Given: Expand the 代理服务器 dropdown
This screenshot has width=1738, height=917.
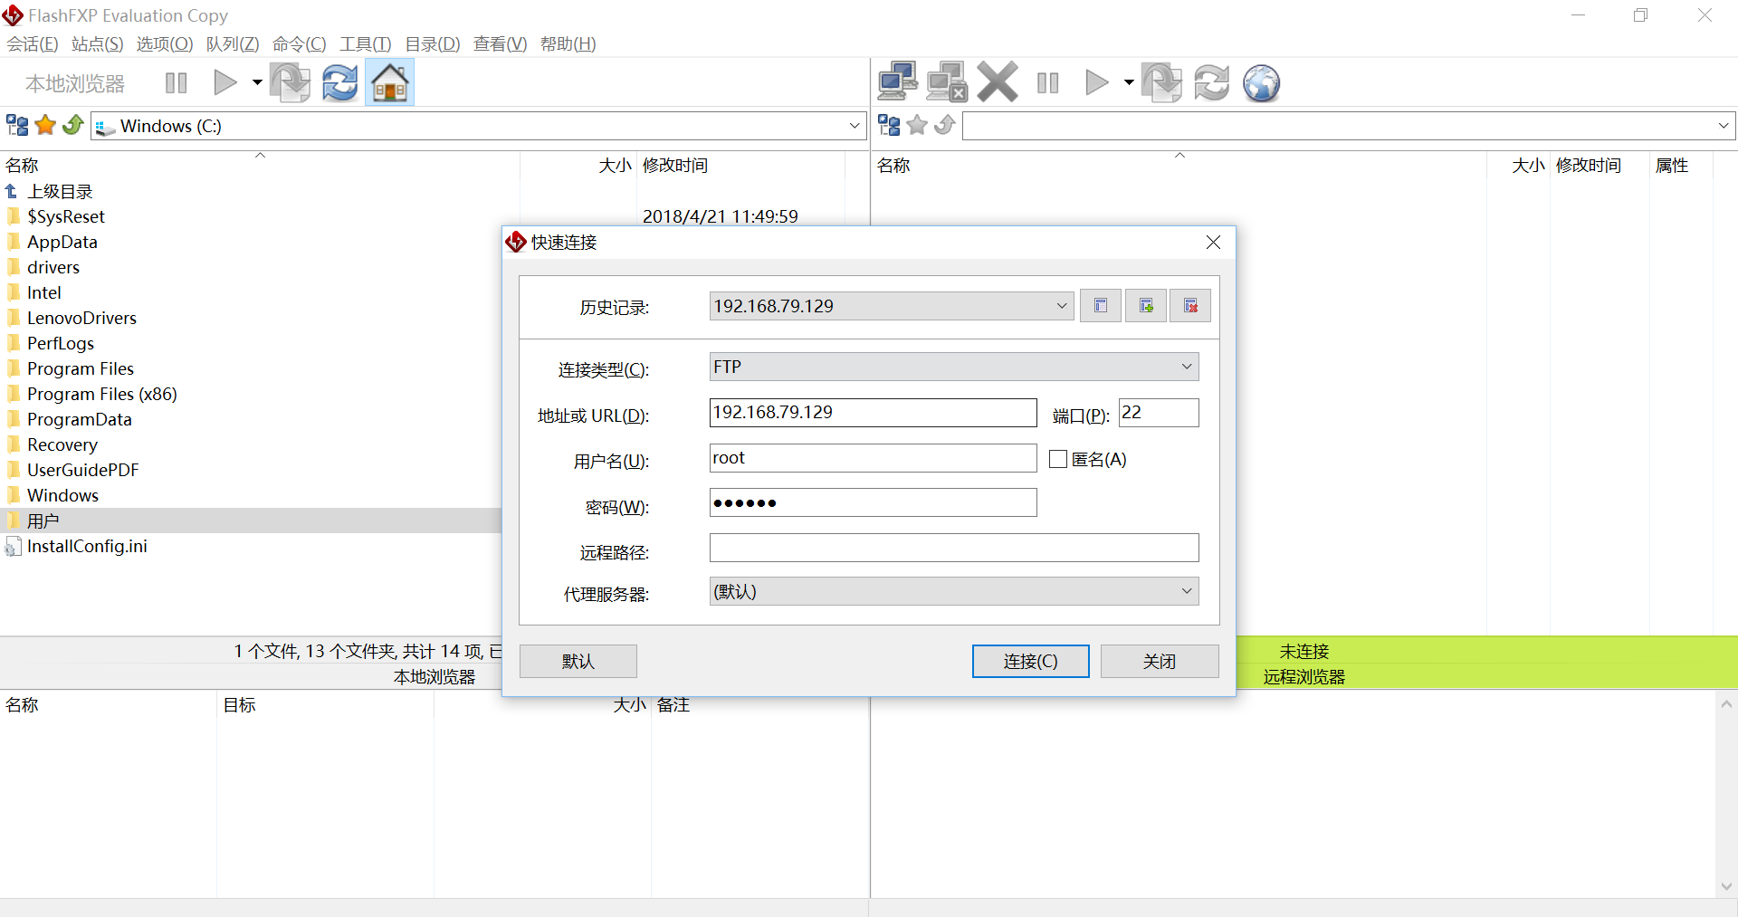Looking at the screenshot, I should pyautogui.click(x=1187, y=591).
